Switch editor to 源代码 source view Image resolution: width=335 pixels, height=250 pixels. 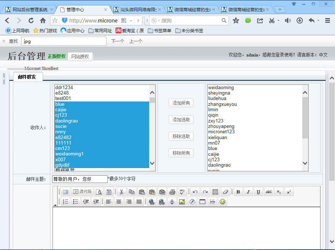point(82,192)
